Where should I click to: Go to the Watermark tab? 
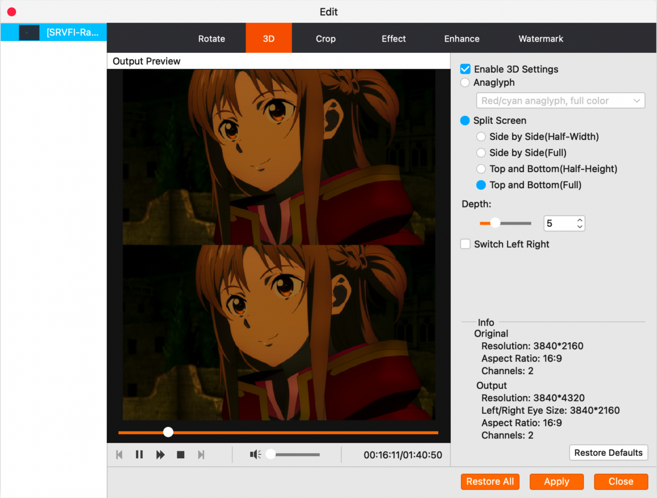click(x=540, y=39)
